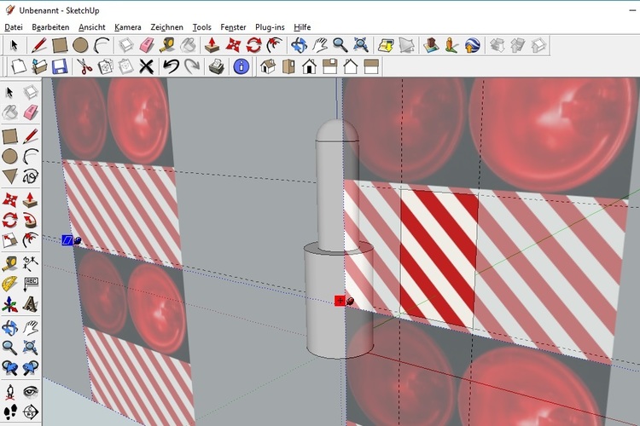Click the black X Delete icon
Viewport: 640px width, 426px height.
[x=146, y=66]
